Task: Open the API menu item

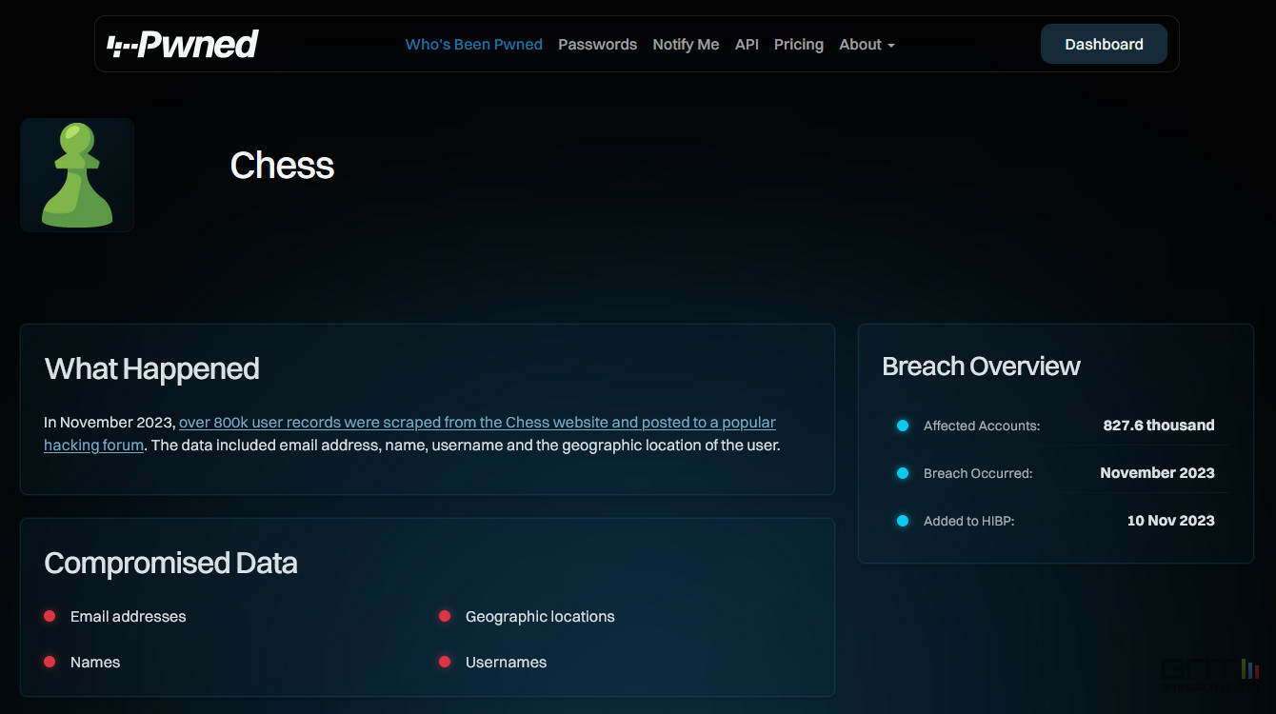Action: pos(747,45)
